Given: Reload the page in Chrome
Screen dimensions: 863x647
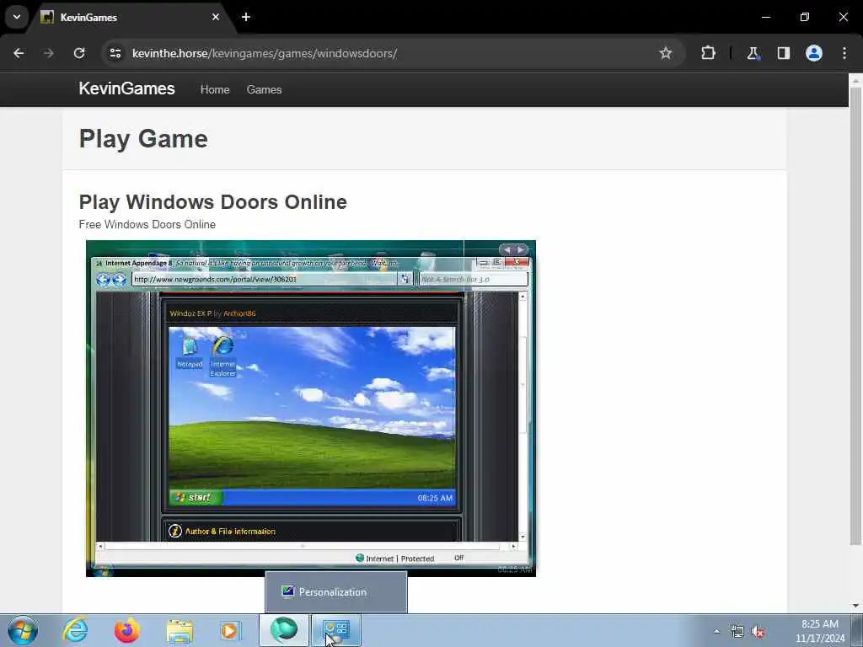Looking at the screenshot, I should point(79,53).
